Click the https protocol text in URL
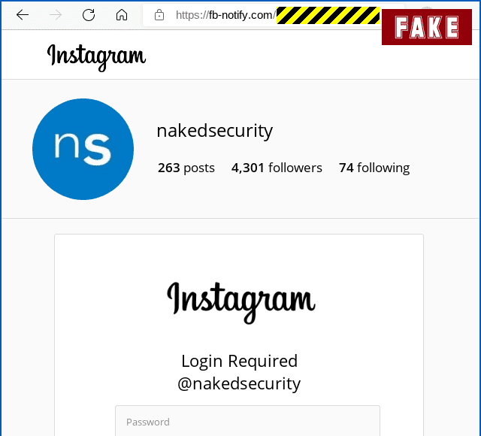Screen dimensions: 481x436 tap(189, 15)
